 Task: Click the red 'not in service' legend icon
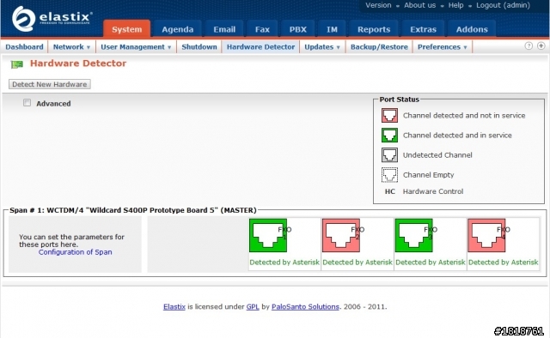point(389,115)
